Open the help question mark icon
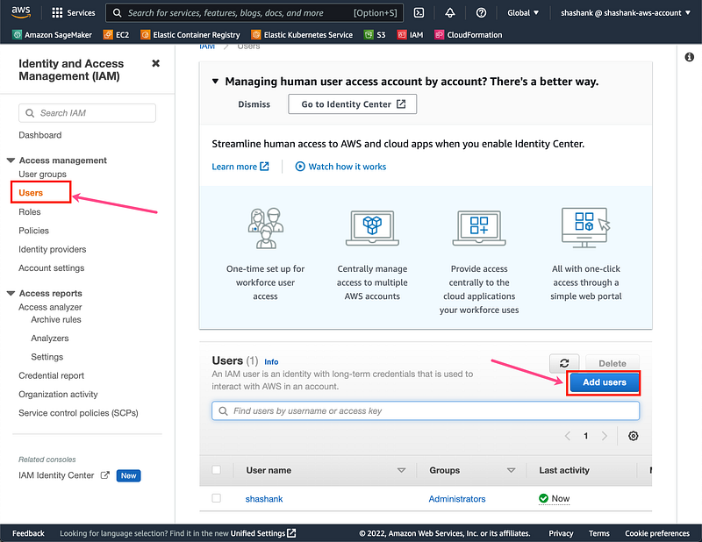The image size is (702, 542). coord(481,13)
